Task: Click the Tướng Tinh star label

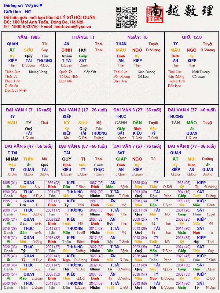Action: click(x=176, y=81)
